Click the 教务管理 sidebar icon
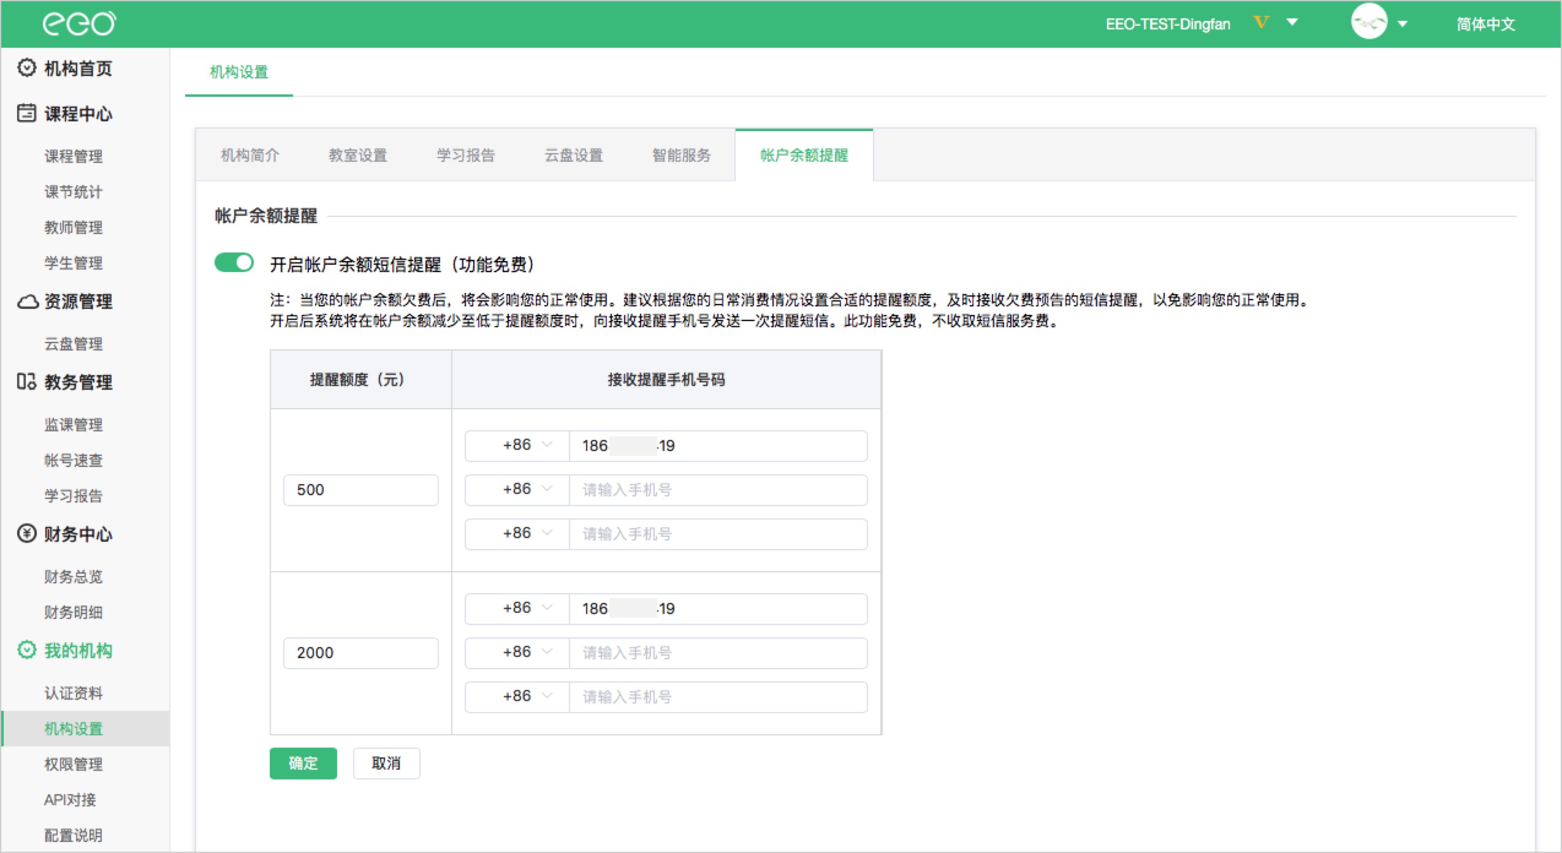The height and width of the screenshot is (853, 1562). click(26, 382)
